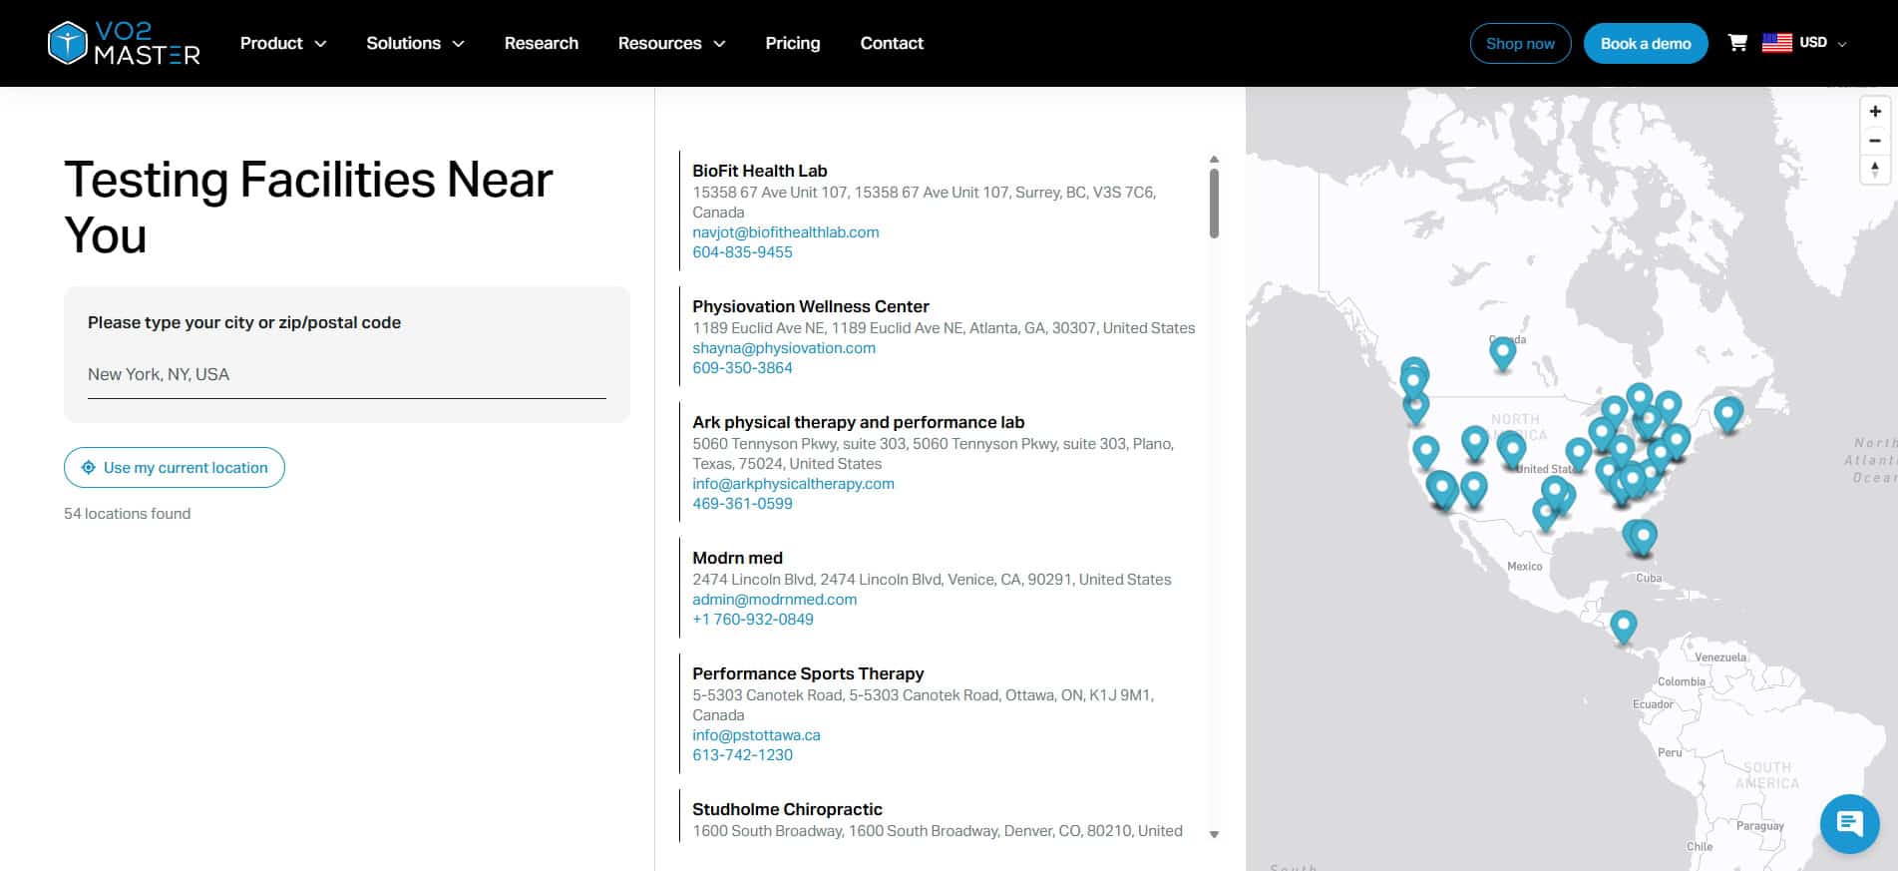Email info@pstottawa.ca

(756, 734)
